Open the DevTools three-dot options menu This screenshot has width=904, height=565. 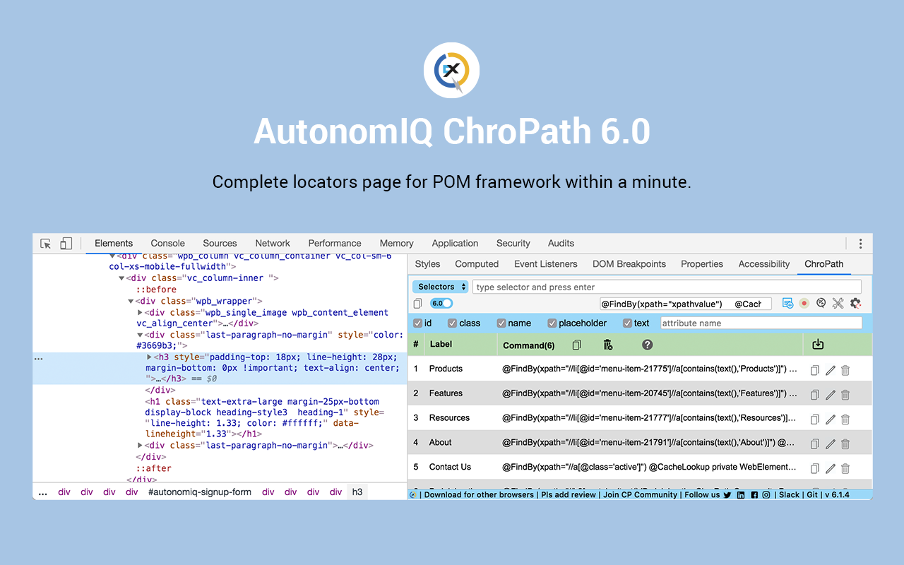pos(860,244)
